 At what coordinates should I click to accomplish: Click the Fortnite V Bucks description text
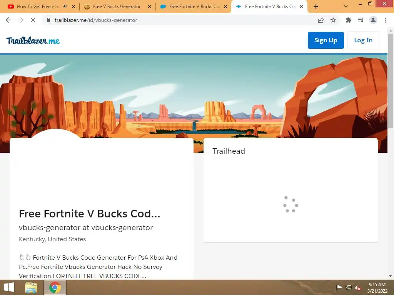[x=98, y=267]
